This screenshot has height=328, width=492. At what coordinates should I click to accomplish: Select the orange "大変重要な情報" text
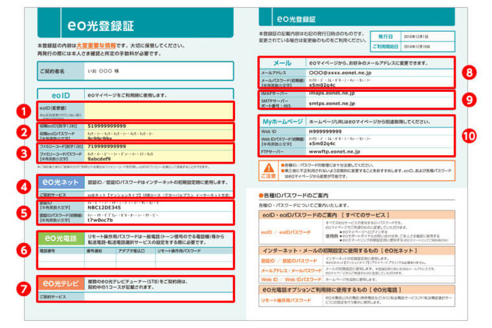pos(96,45)
